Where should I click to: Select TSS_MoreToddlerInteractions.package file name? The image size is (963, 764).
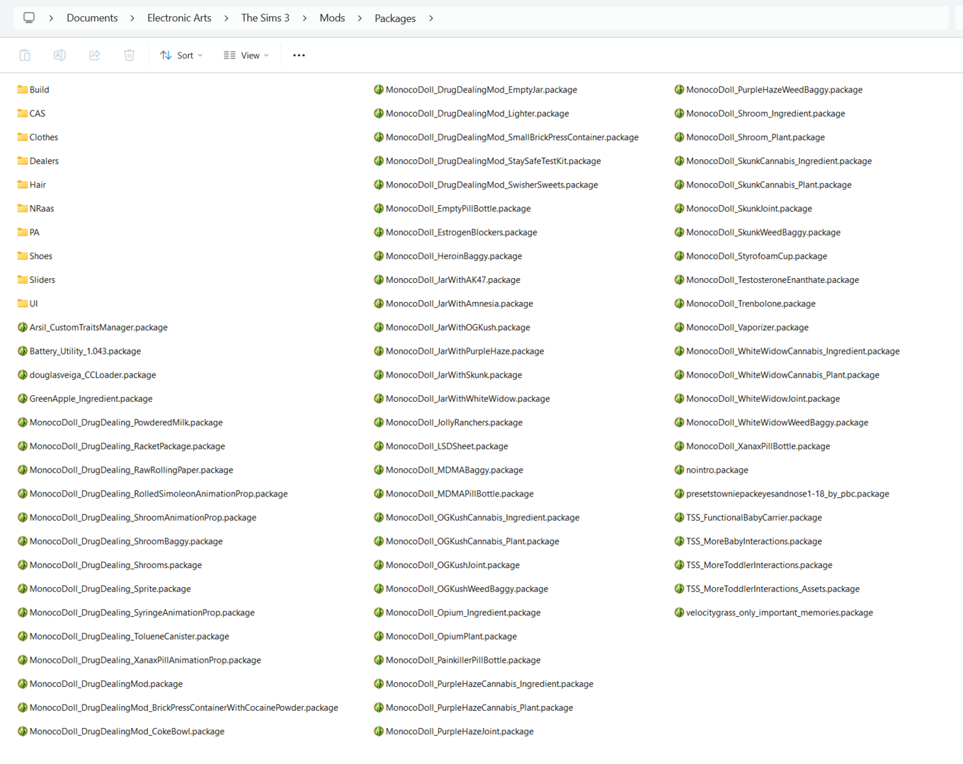[759, 565]
